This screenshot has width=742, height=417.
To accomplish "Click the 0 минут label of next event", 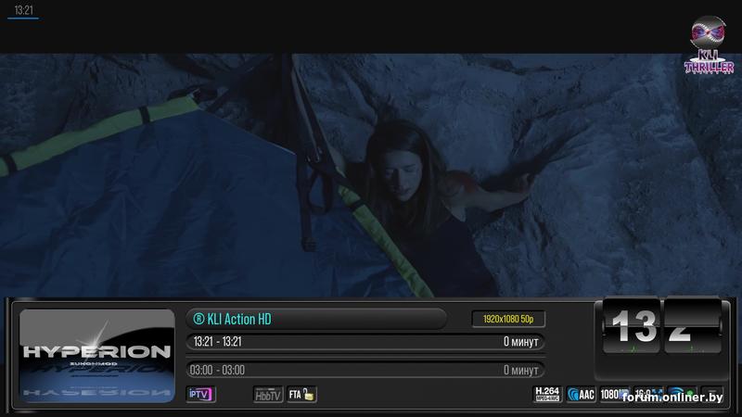I will [x=520, y=370].
